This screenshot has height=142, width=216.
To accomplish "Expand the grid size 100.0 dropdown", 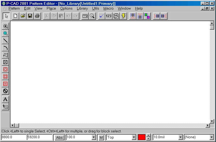I will (x=94, y=137).
